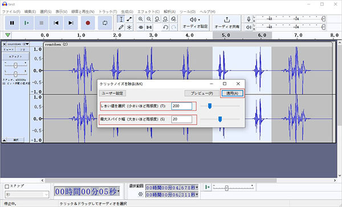Viewport: 342px width, 207px height.
Task: Select the Multi-tool asterisk icon
Action: pyautogui.click(x=129, y=27)
